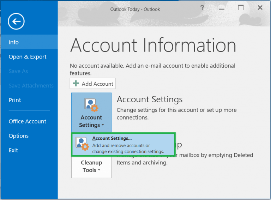Click the Add Account button
The height and width of the screenshot is (200, 271).
[x=93, y=84]
